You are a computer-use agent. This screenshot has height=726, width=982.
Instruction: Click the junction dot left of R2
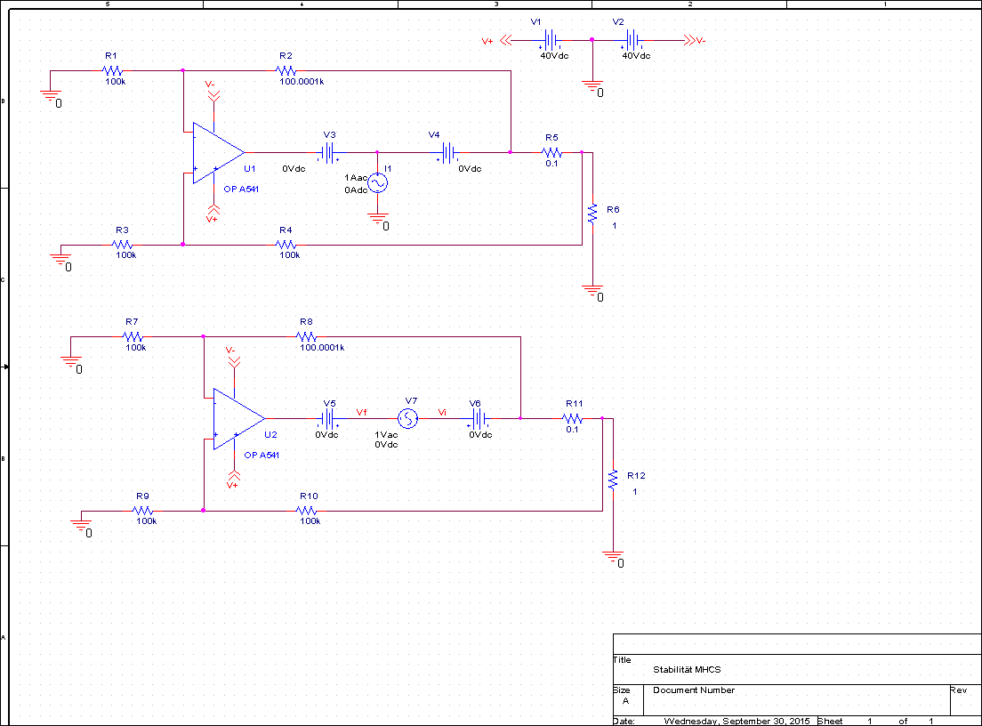(x=183, y=71)
